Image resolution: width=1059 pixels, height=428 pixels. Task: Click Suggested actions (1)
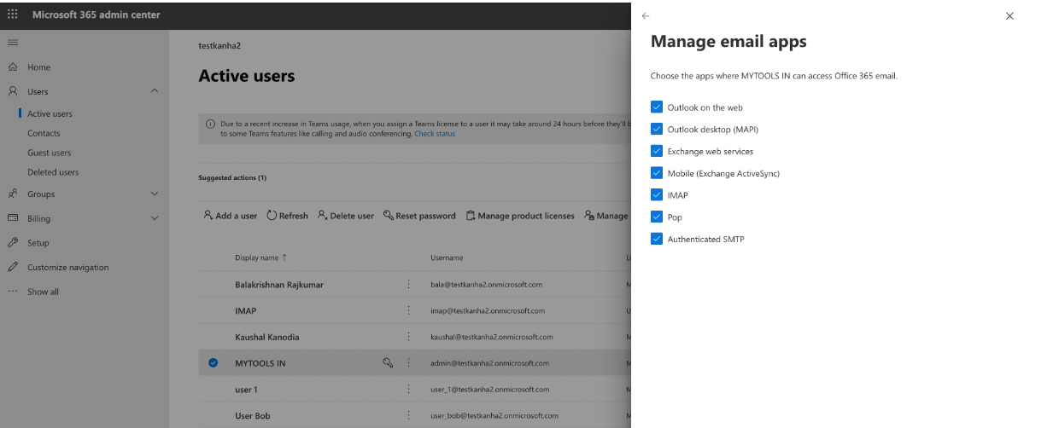232,178
